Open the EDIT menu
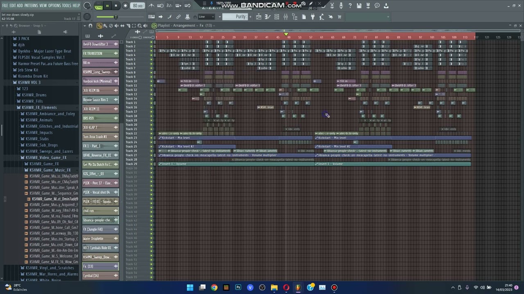 (13, 5)
